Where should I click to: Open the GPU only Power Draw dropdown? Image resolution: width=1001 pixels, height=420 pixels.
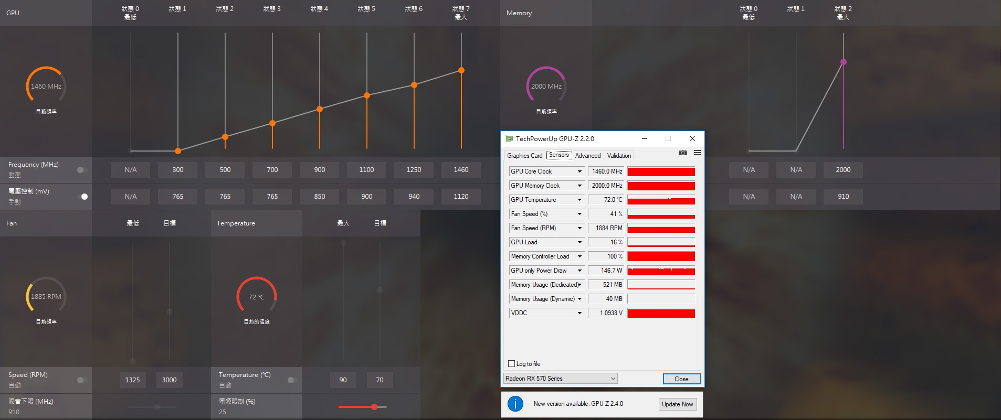(579, 271)
